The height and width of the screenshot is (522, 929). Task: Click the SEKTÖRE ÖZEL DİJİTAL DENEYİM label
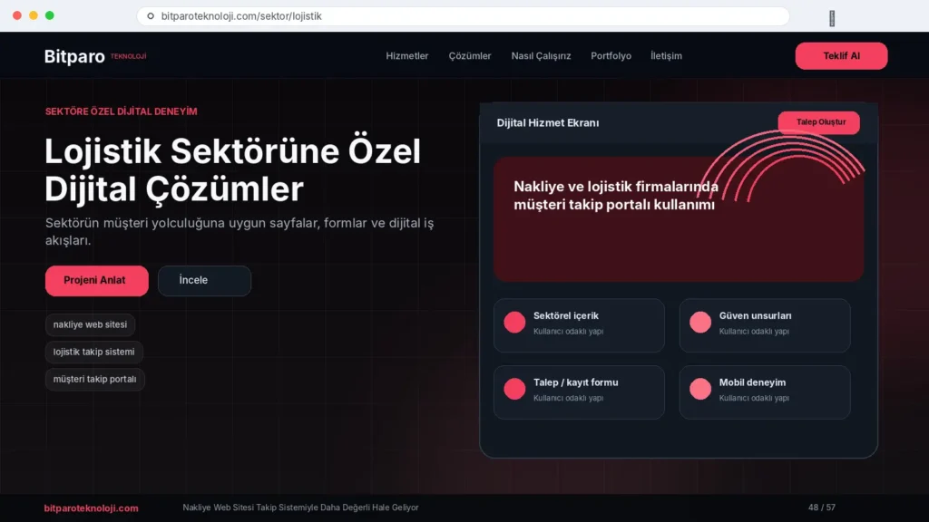(x=121, y=111)
